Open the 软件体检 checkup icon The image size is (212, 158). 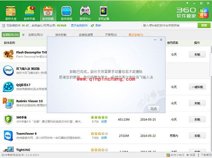click(x=67, y=13)
